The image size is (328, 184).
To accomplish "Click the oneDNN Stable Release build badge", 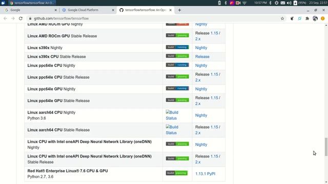I will 177,158.
